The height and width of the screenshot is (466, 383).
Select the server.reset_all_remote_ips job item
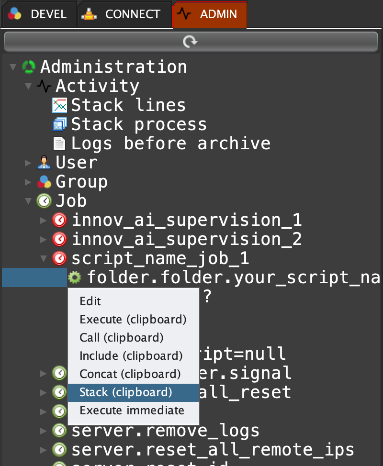[213, 450]
